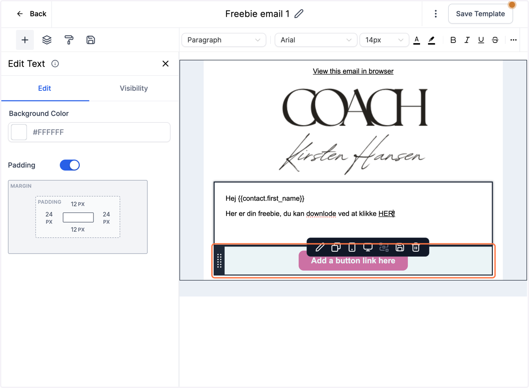This screenshot has height=388, width=529.
Task: Click the conditional layout icon in block toolbar
Action: point(384,247)
